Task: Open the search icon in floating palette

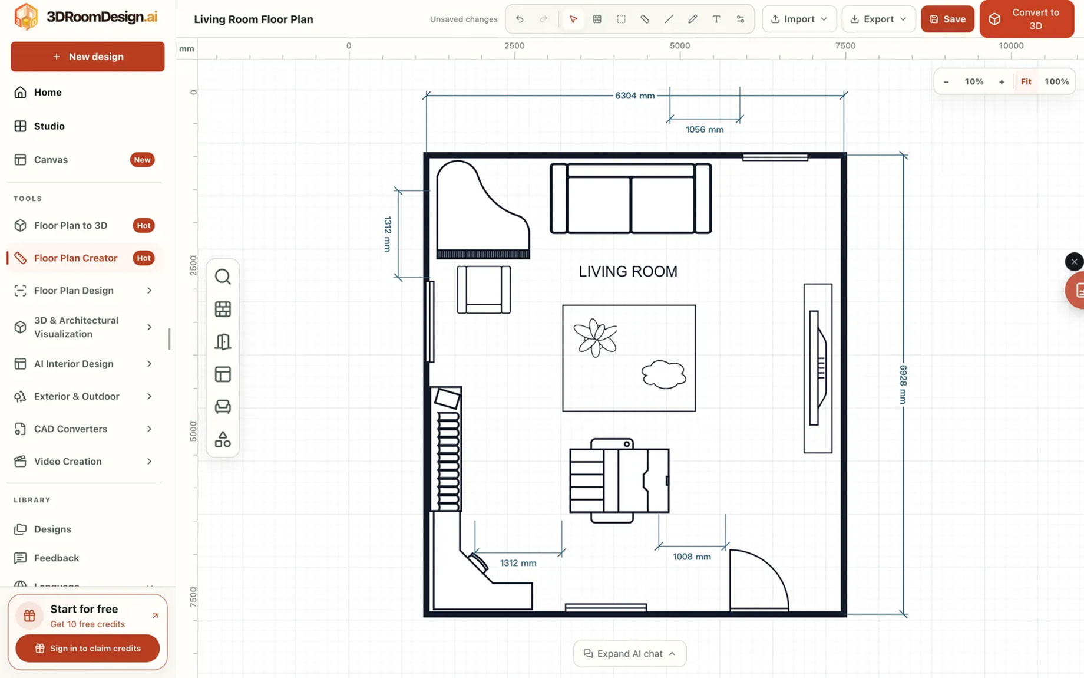Action: coord(223,277)
